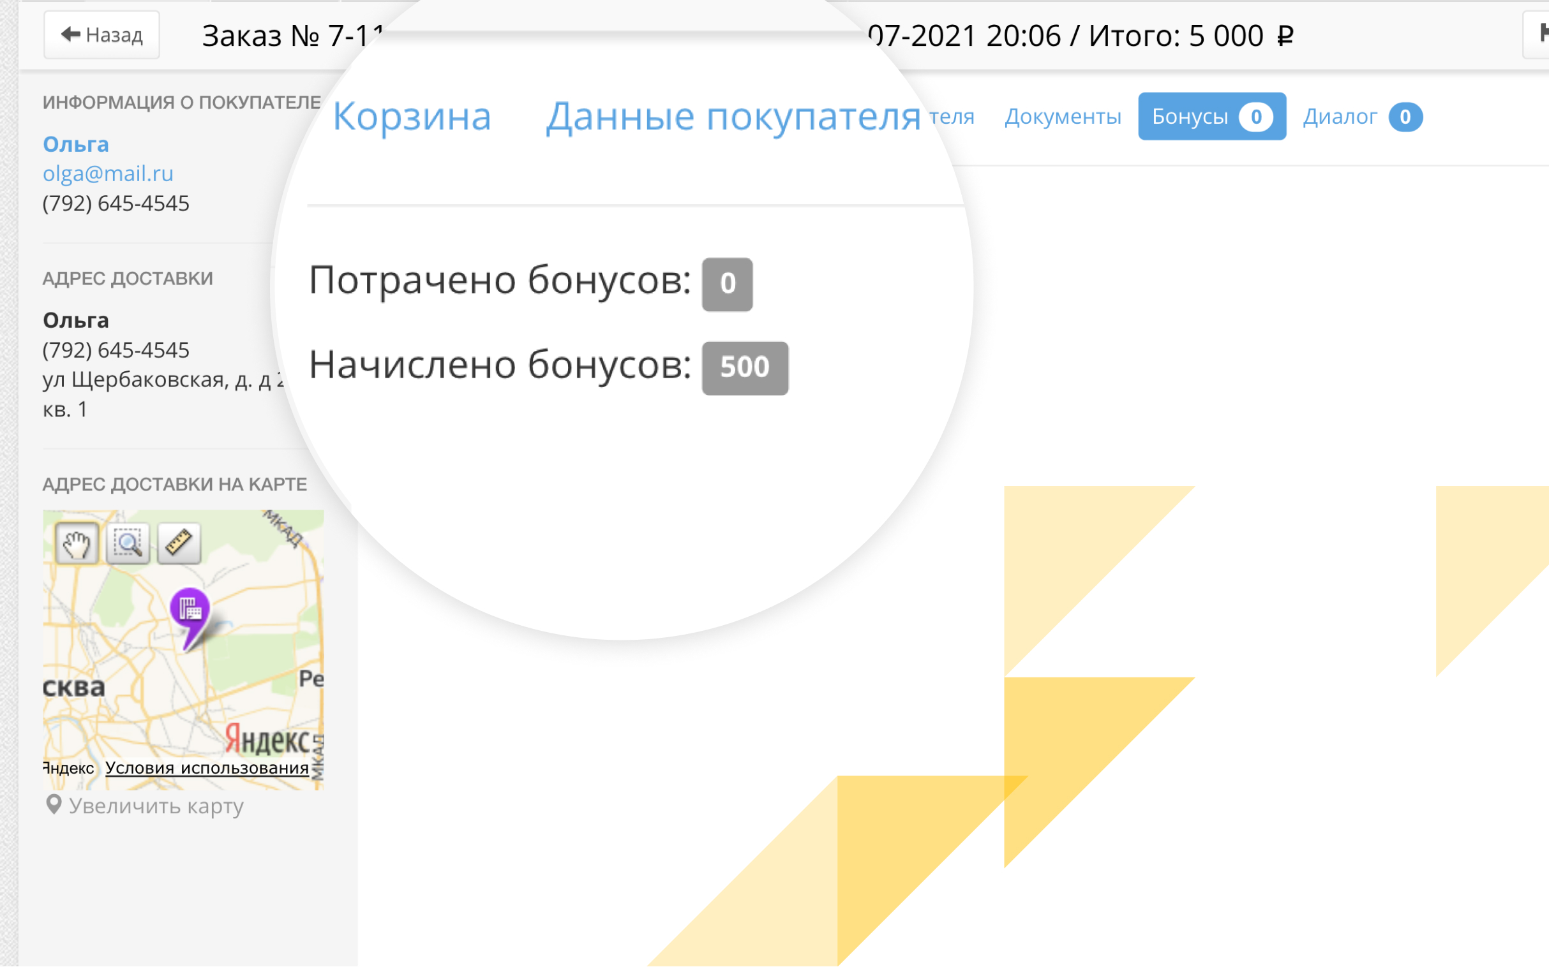Click the Бонусы counter badge 0

click(x=1255, y=117)
